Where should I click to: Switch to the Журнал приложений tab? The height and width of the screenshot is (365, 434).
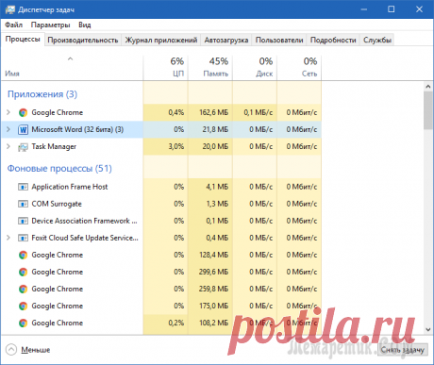pos(161,41)
